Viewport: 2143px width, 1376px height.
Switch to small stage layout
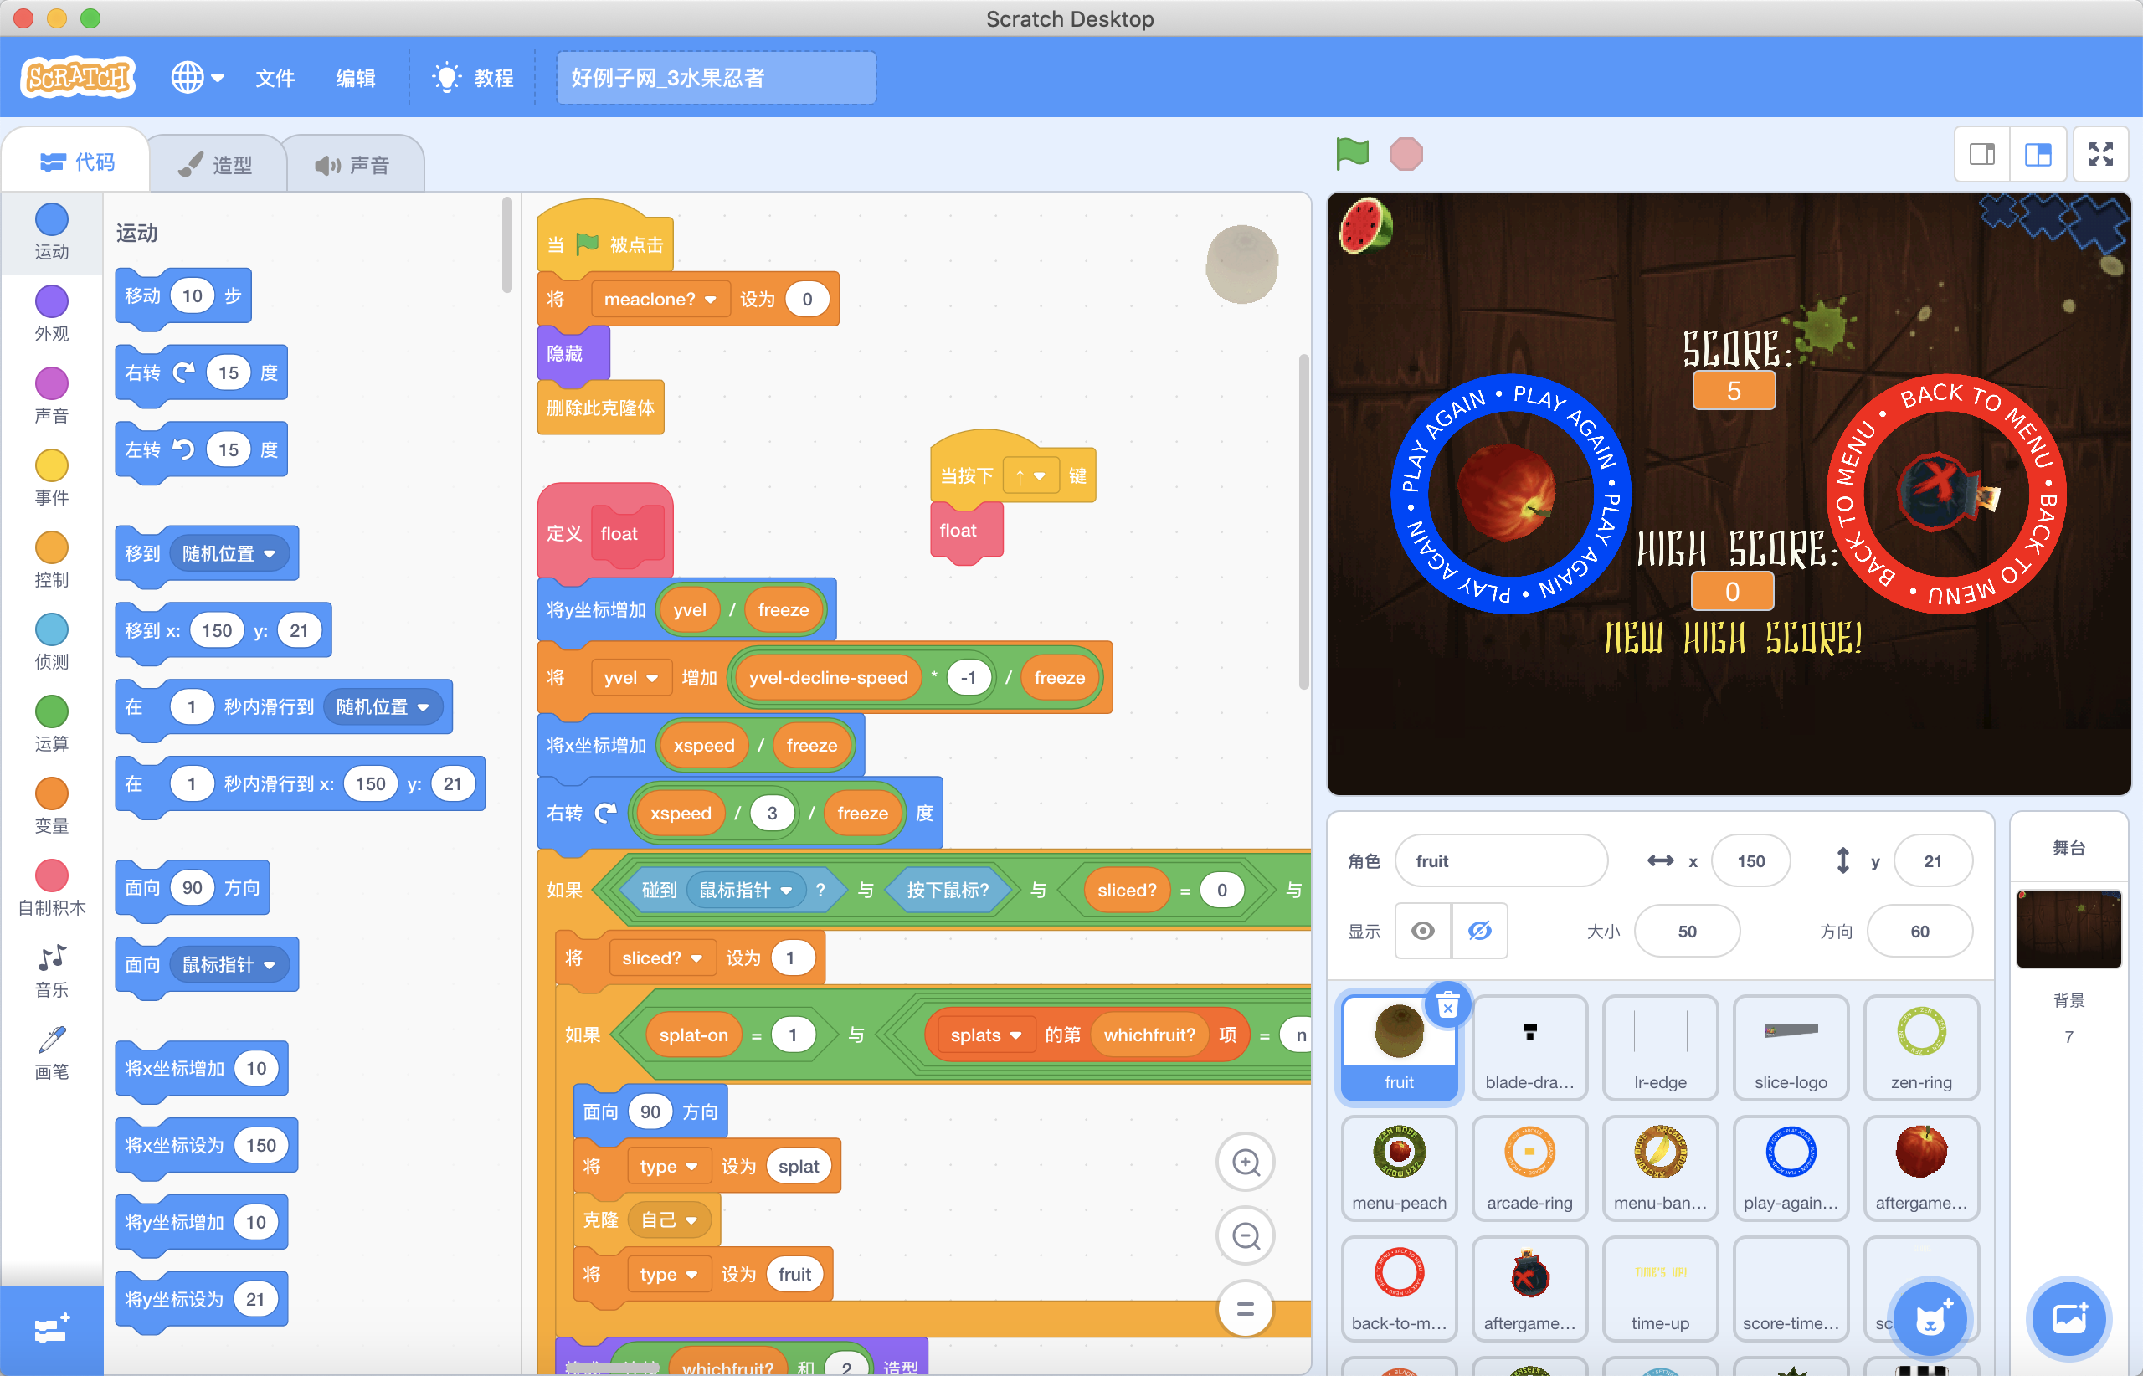(x=1981, y=155)
